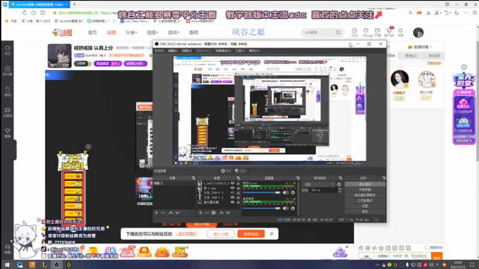The height and width of the screenshot is (269, 479).
Task: Click the Douyu search magnifier icon
Action: [338, 32]
